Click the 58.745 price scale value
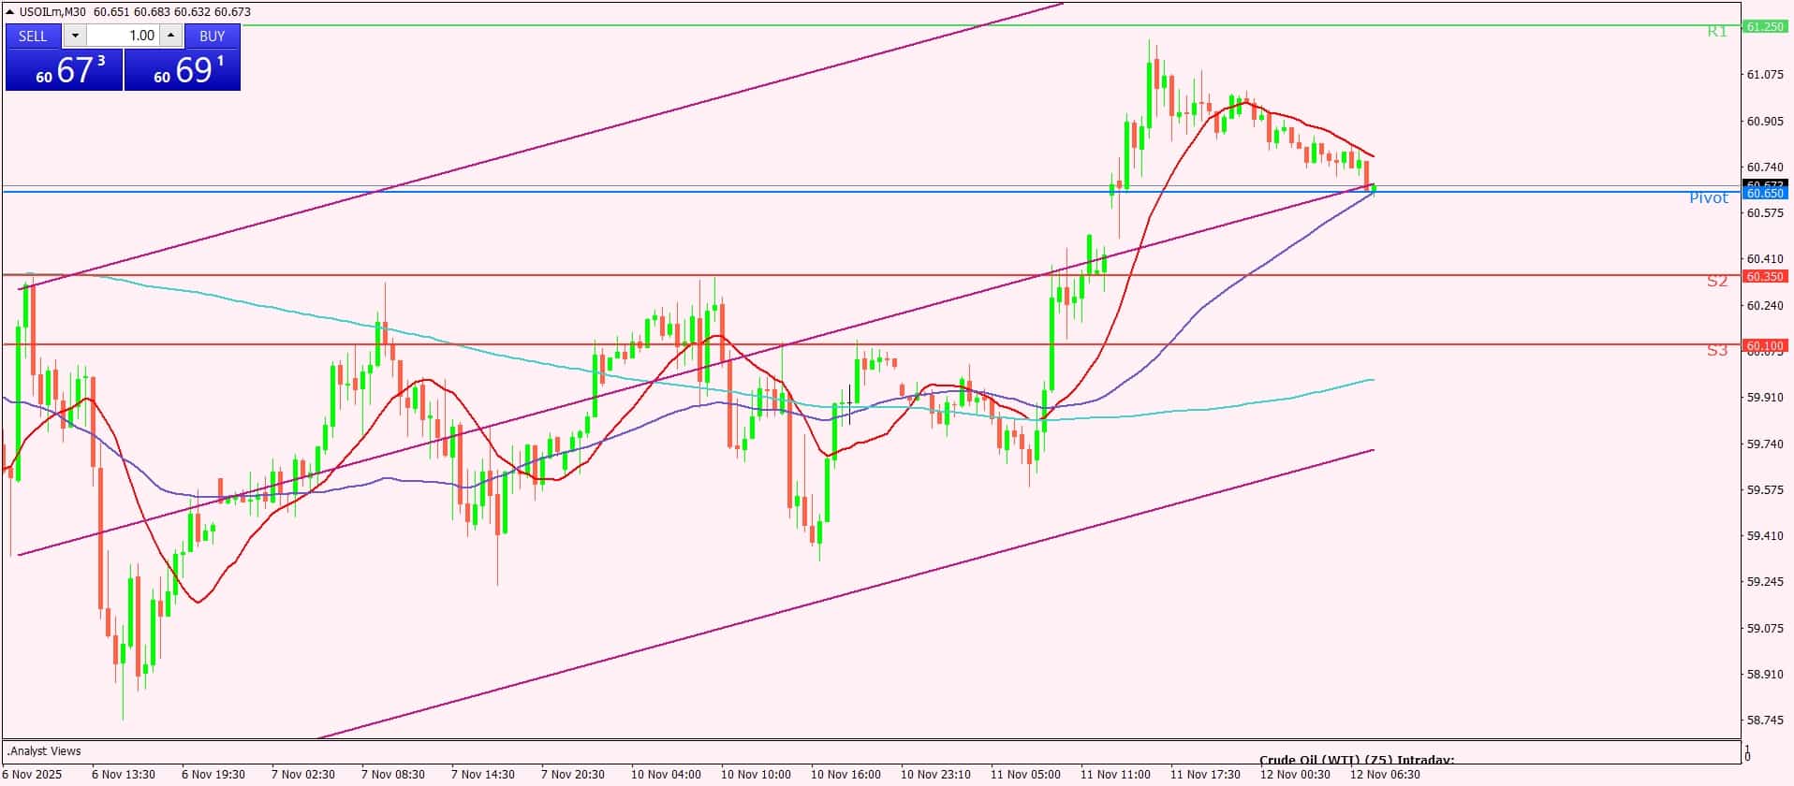The image size is (1794, 786). (x=1765, y=720)
